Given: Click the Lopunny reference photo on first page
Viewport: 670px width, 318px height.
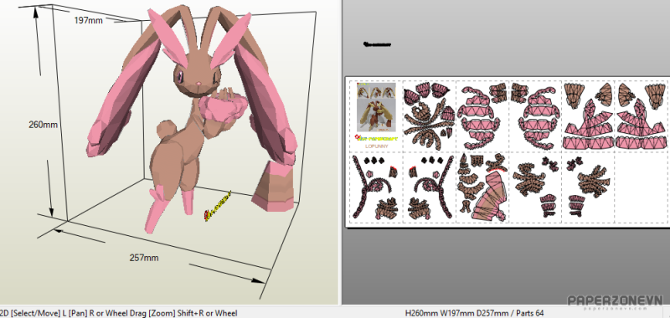Looking at the screenshot, I should tap(376, 107).
